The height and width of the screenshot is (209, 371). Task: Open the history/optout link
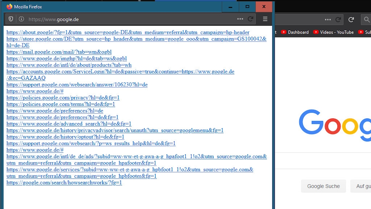(65, 137)
